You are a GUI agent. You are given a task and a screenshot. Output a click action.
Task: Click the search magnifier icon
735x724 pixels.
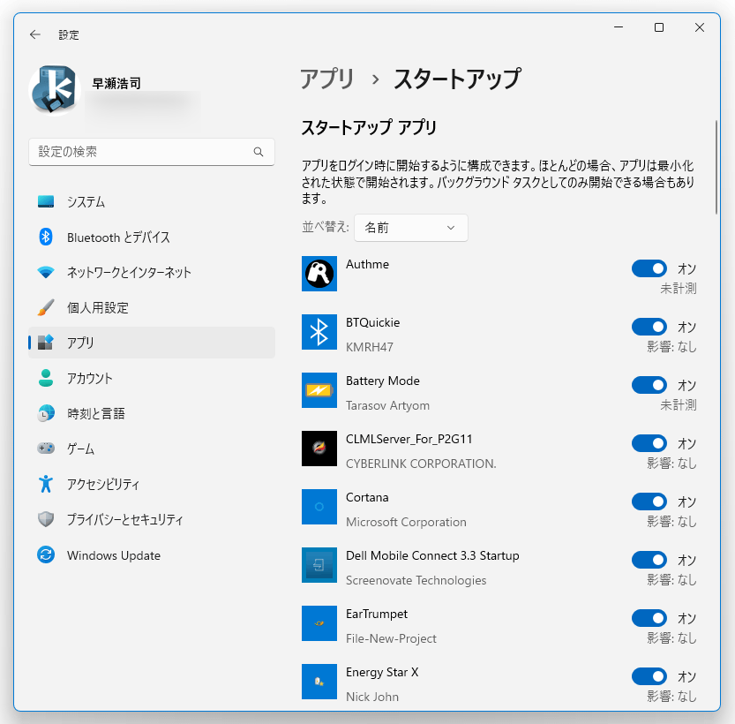click(259, 152)
